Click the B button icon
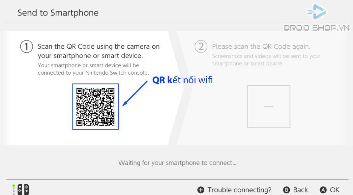 click(286, 190)
